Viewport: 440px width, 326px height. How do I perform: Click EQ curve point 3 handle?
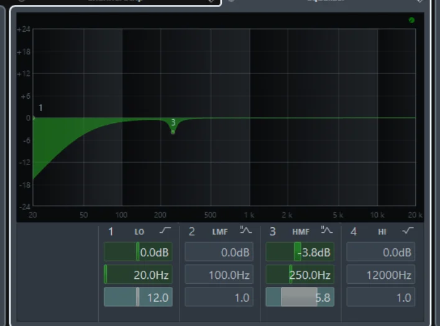pos(173,132)
